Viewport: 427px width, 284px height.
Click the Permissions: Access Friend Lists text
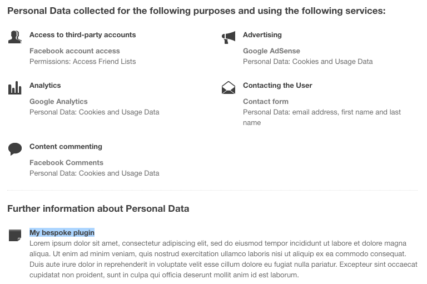pyautogui.click(x=82, y=62)
